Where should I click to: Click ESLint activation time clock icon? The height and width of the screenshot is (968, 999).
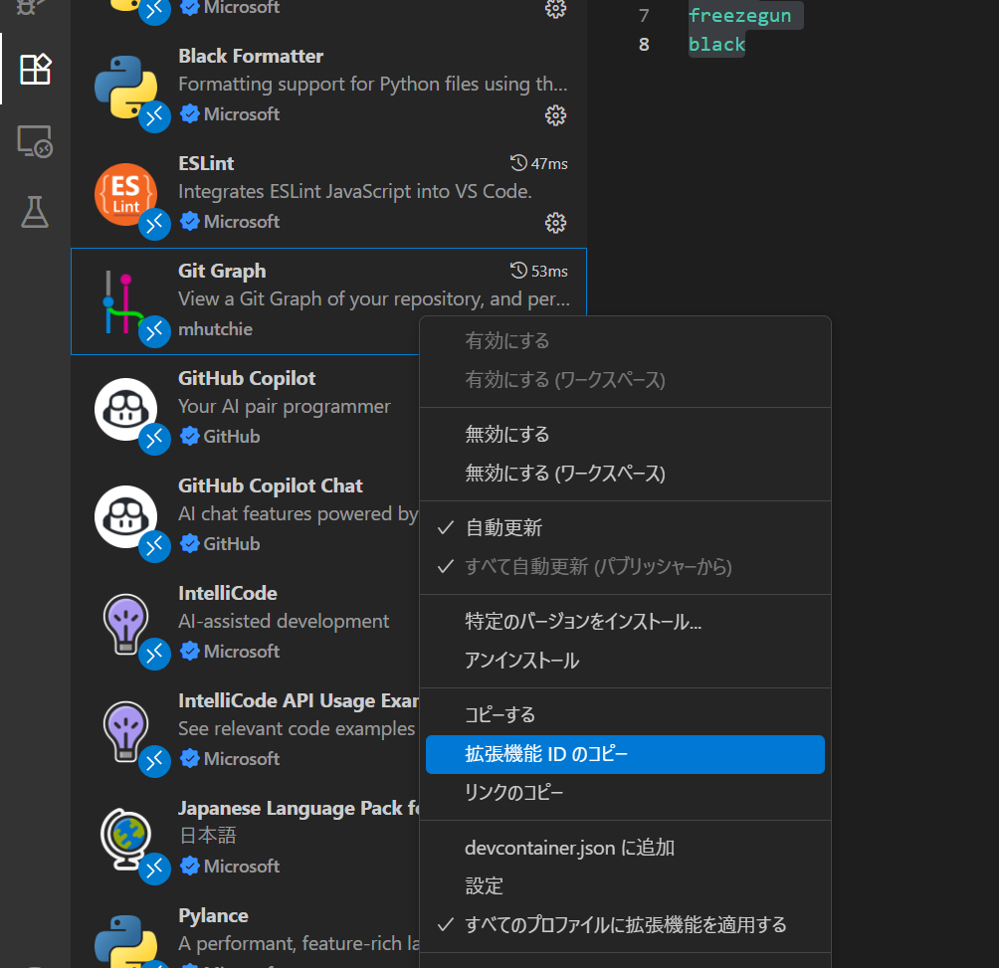click(518, 163)
